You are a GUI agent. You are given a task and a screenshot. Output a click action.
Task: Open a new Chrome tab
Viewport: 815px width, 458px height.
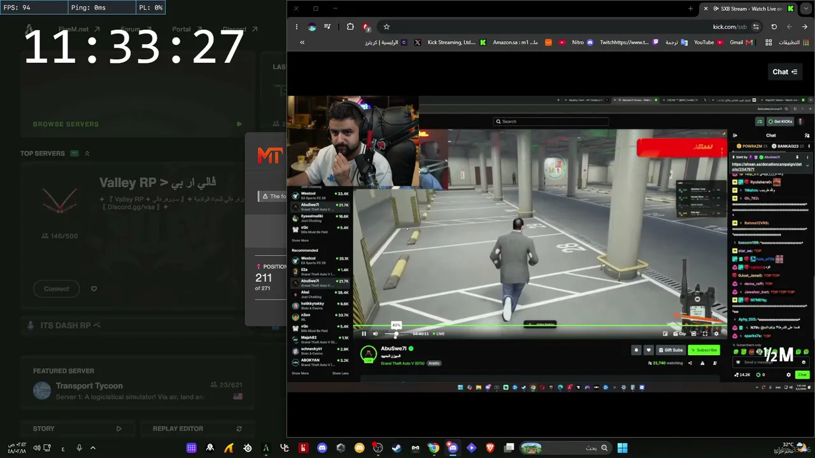coord(690,8)
